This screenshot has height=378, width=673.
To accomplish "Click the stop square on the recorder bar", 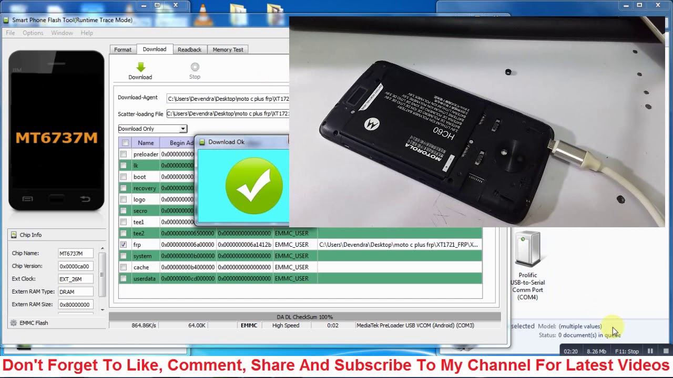I will click(x=666, y=351).
